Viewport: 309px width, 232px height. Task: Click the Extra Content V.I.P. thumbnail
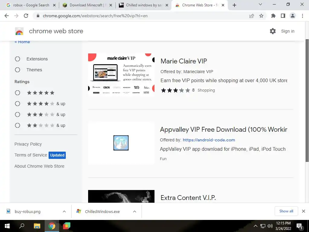coord(121,196)
